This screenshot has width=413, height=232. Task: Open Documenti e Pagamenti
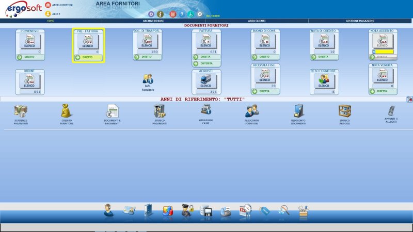[x=112, y=114]
